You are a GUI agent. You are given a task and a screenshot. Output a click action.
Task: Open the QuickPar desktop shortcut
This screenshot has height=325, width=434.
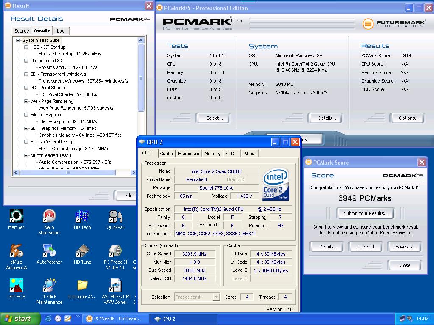pyautogui.click(x=115, y=216)
